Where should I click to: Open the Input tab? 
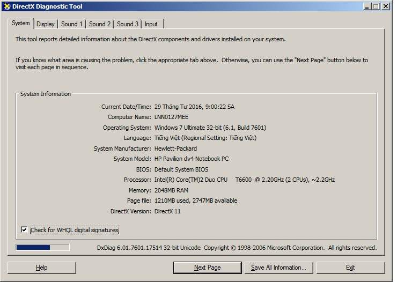point(151,24)
